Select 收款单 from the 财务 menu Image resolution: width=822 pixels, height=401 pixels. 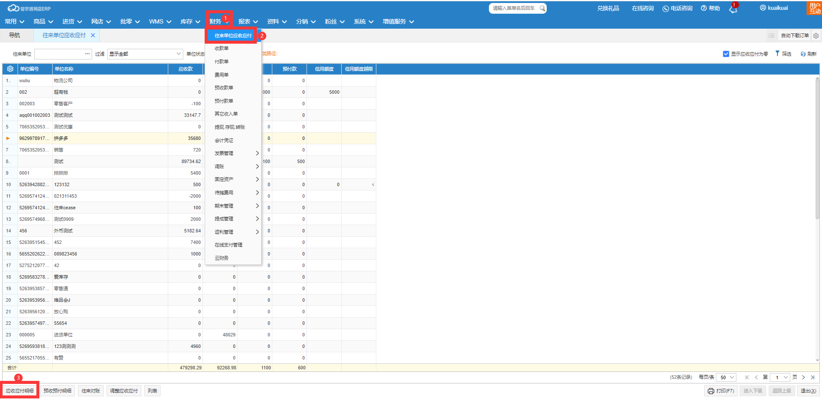[222, 48]
